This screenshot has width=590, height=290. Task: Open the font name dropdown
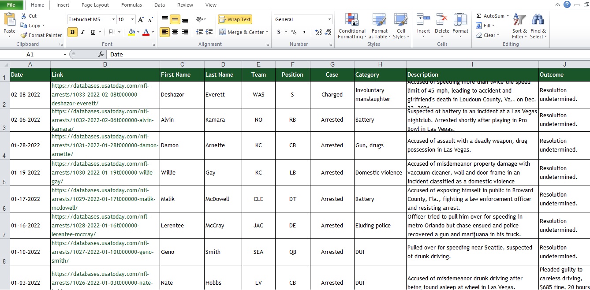(114, 19)
